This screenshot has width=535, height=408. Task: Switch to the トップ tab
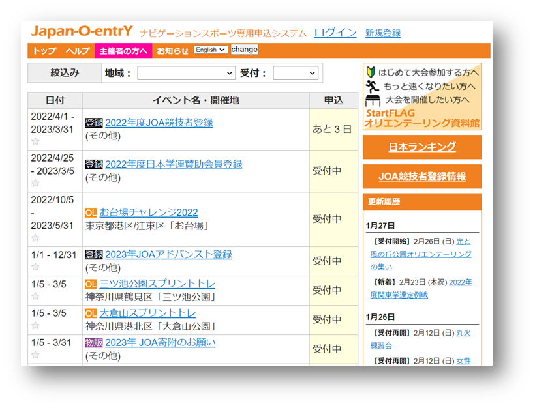coord(44,49)
